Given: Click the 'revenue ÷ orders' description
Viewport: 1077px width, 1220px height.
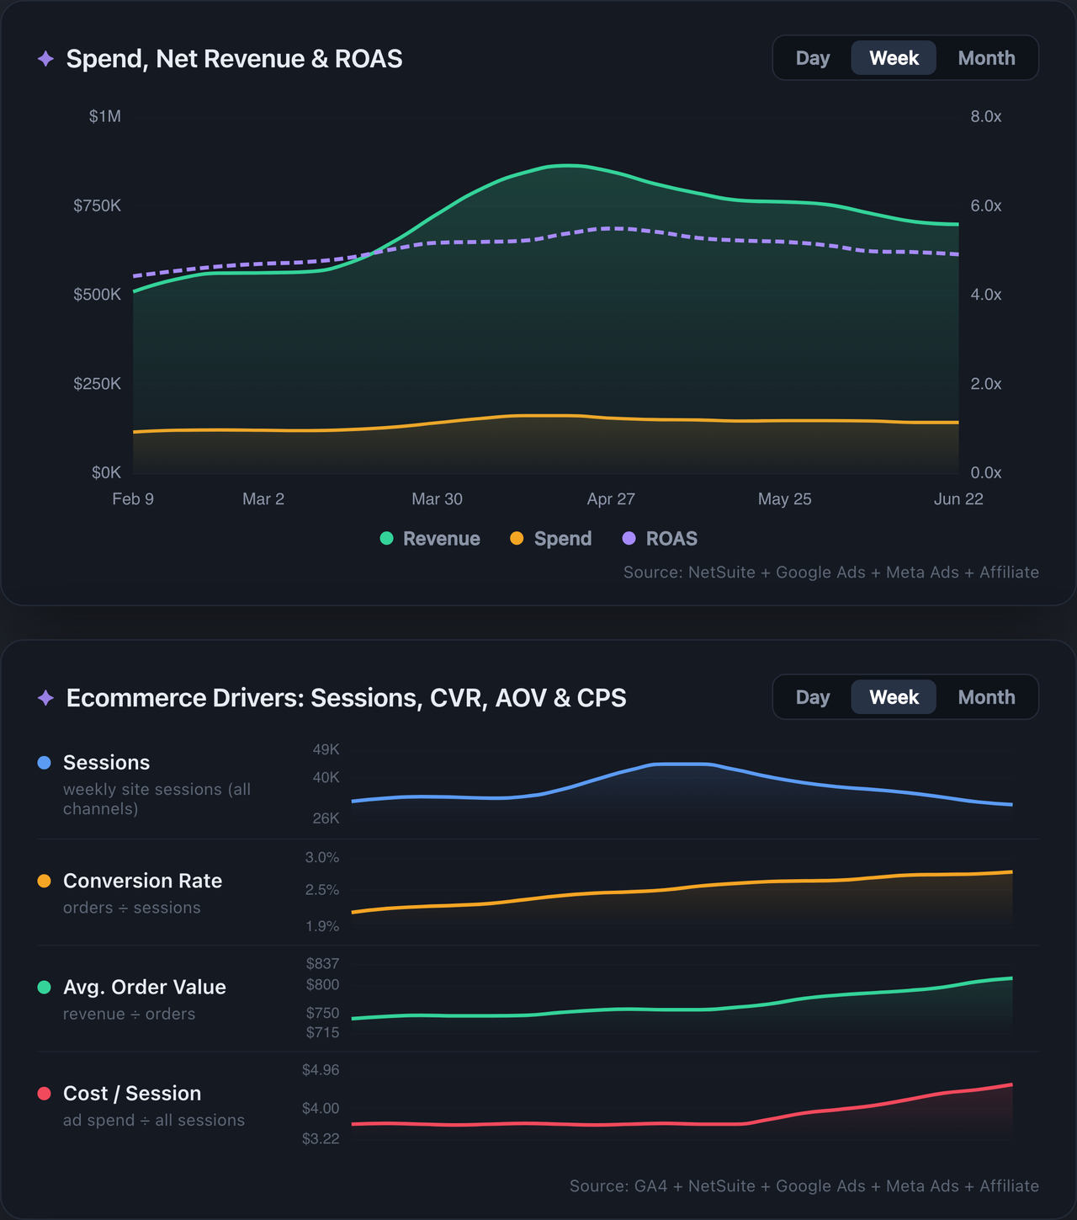Looking at the screenshot, I should pyautogui.click(x=129, y=1014).
